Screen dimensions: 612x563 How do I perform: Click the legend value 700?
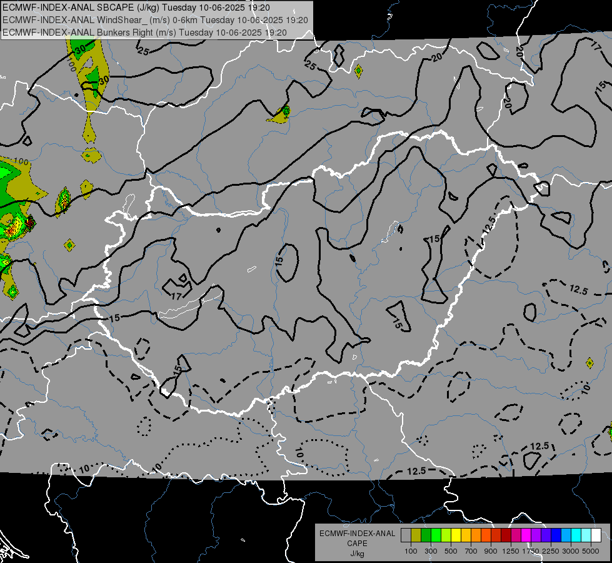coord(471,551)
